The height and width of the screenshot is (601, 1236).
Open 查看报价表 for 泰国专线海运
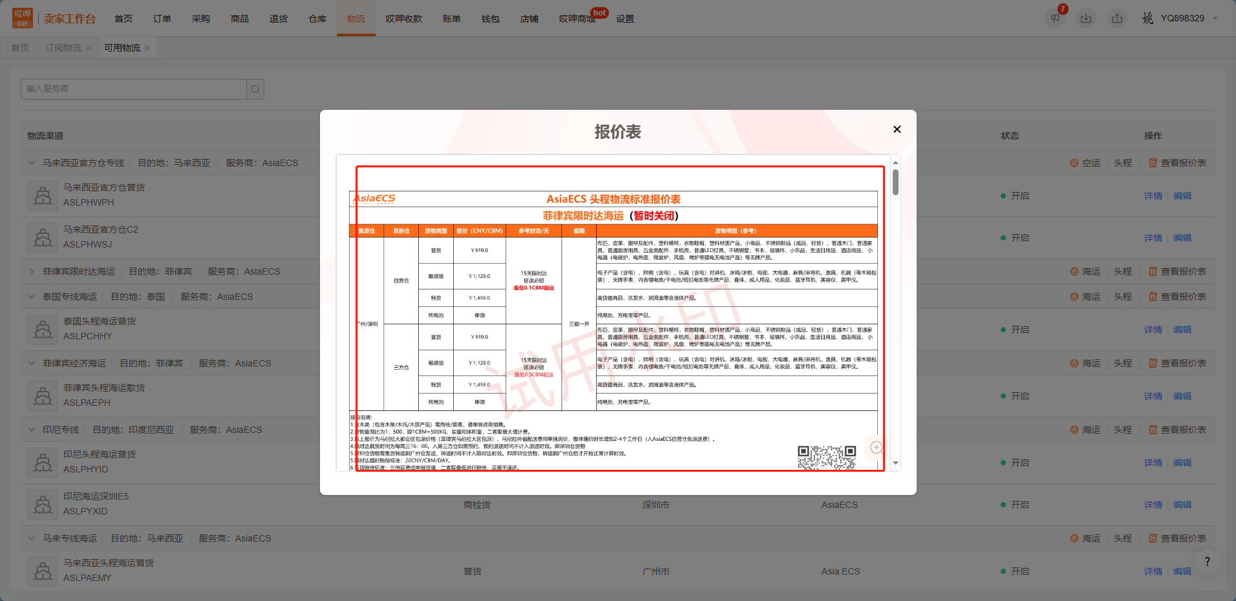tap(1178, 297)
